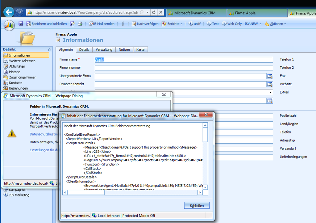Click the Print icon in CRM toolbar
The width and height of the screenshot is (316, 223).
[80, 24]
